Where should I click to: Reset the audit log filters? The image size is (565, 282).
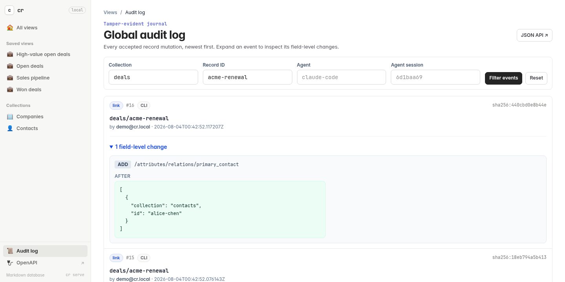(x=536, y=78)
